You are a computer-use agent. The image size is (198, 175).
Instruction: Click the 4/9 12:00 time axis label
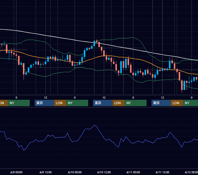[46, 172]
